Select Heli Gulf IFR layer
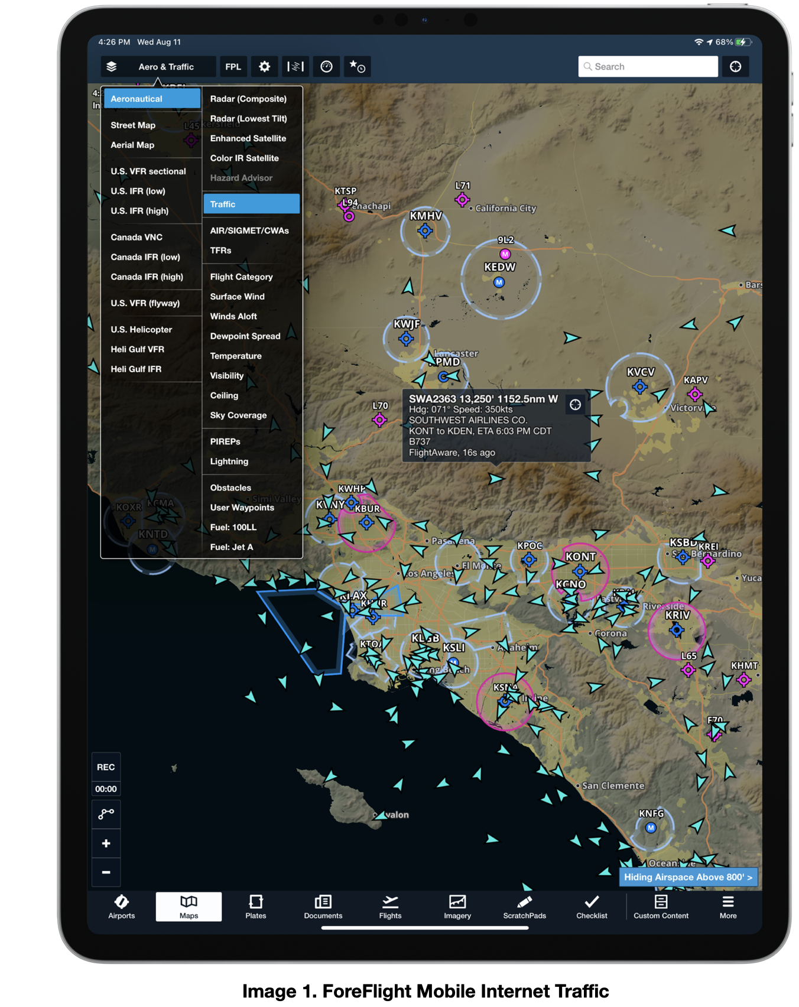 136,369
